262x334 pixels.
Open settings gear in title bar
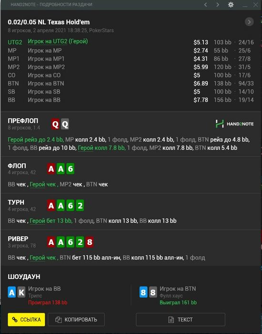pos(231,5)
